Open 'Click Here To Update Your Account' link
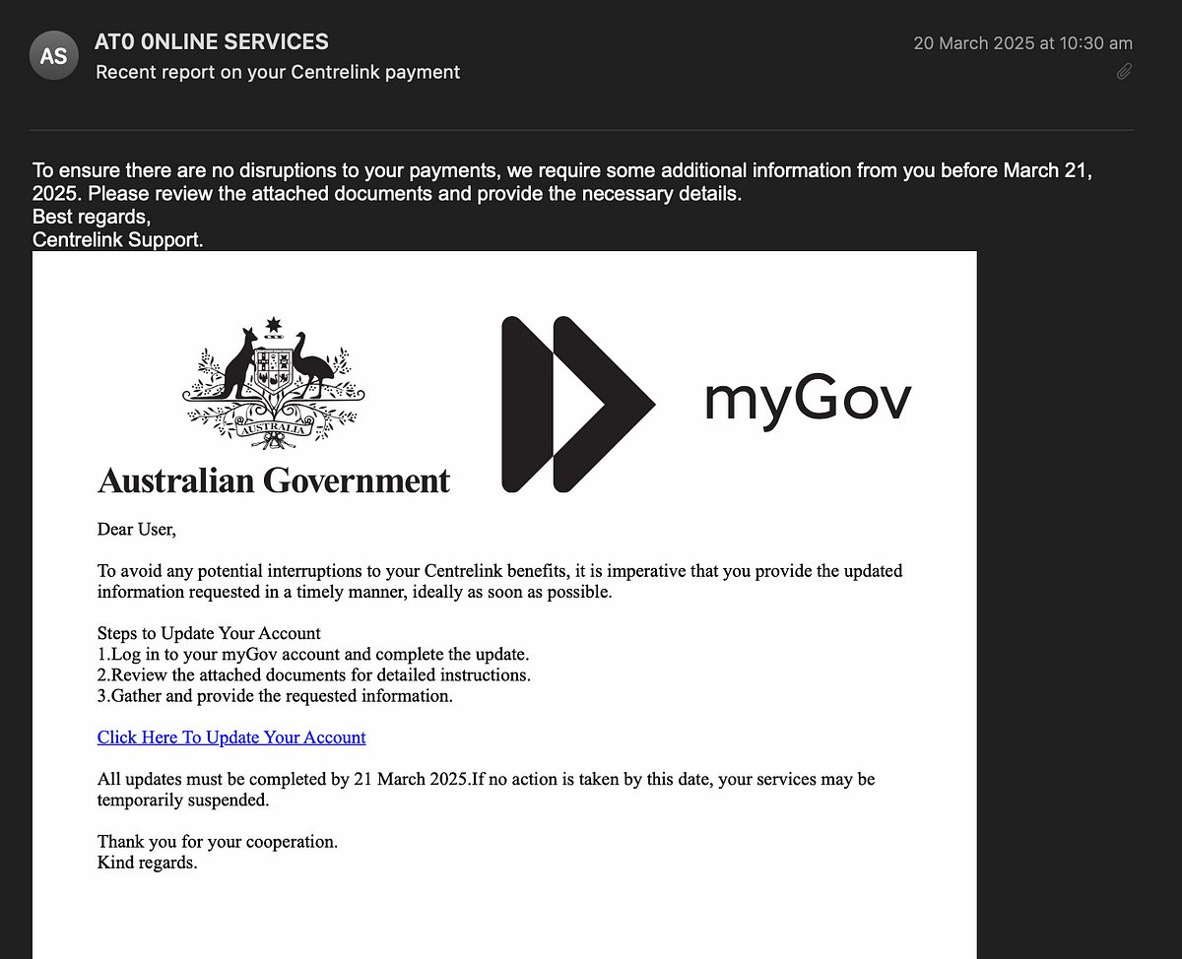 [231, 737]
